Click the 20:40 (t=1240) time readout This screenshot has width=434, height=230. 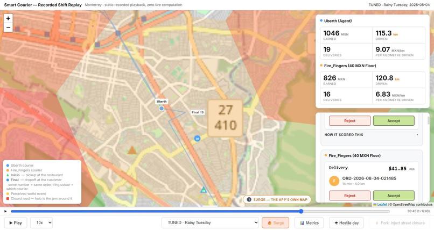point(418,211)
